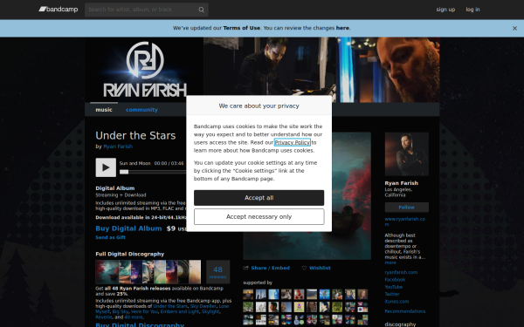Seek the audio progress slider thumb

(x=124, y=172)
